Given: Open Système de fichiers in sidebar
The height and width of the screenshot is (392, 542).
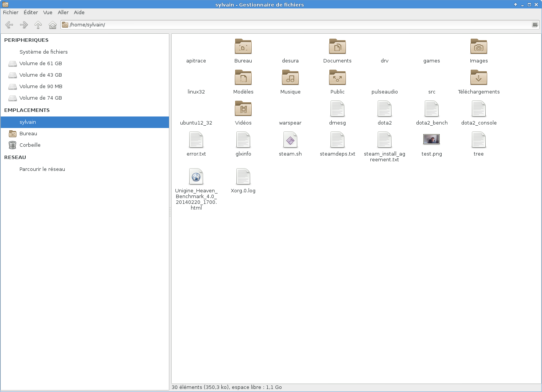Looking at the screenshot, I should (x=43, y=52).
